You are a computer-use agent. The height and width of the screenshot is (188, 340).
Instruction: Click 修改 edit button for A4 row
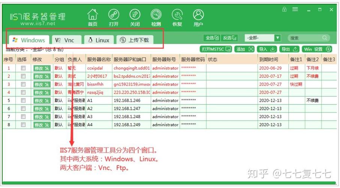42,125
